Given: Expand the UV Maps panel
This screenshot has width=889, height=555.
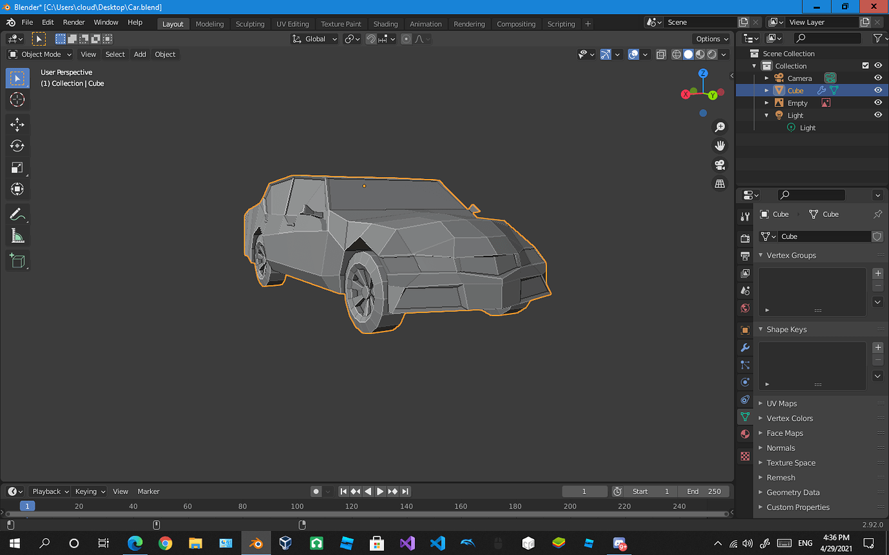Looking at the screenshot, I should (x=781, y=404).
